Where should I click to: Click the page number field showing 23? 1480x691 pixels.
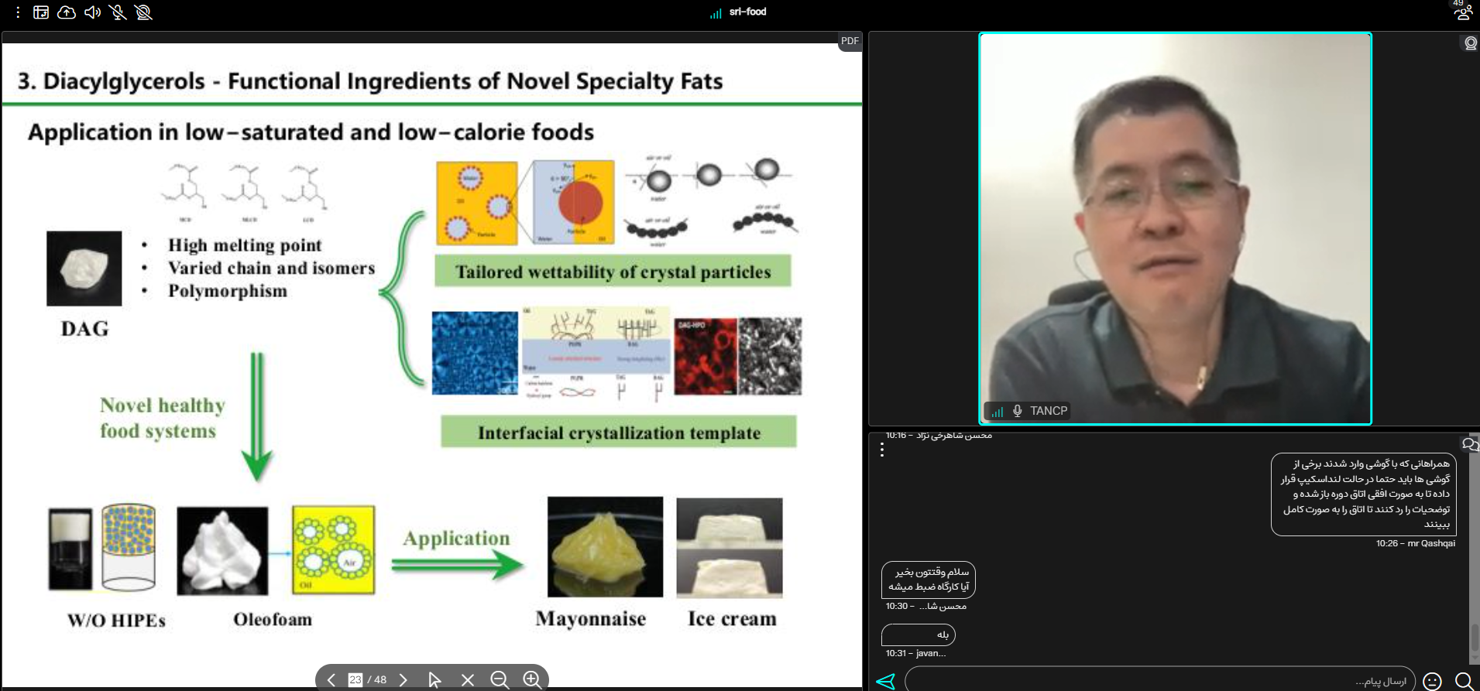pyautogui.click(x=355, y=680)
